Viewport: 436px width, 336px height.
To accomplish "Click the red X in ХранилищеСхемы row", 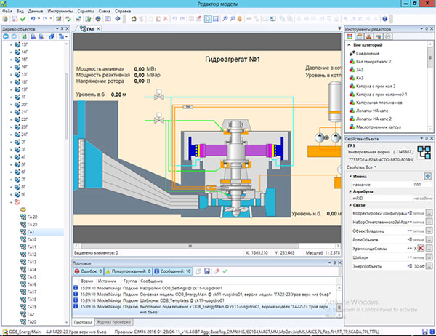I will tap(421, 248).
